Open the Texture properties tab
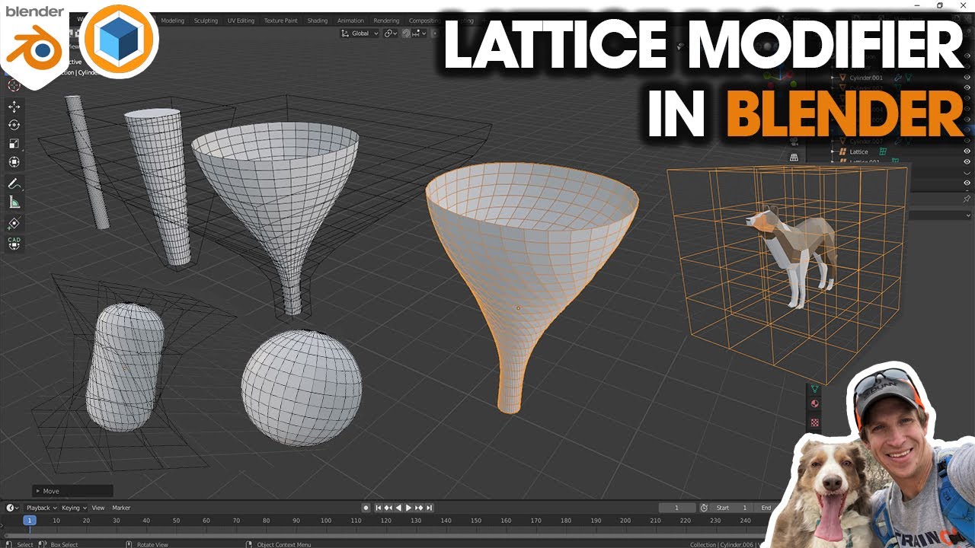This screenshot has width=975, height=548. (814, 422)
